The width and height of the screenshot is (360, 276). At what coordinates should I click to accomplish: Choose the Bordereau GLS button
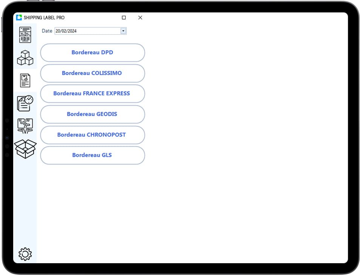point(92,155)
